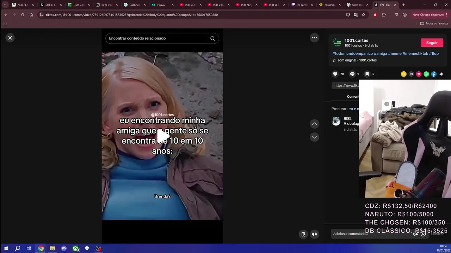Click the install-app icon in address bar

point(348,15)
